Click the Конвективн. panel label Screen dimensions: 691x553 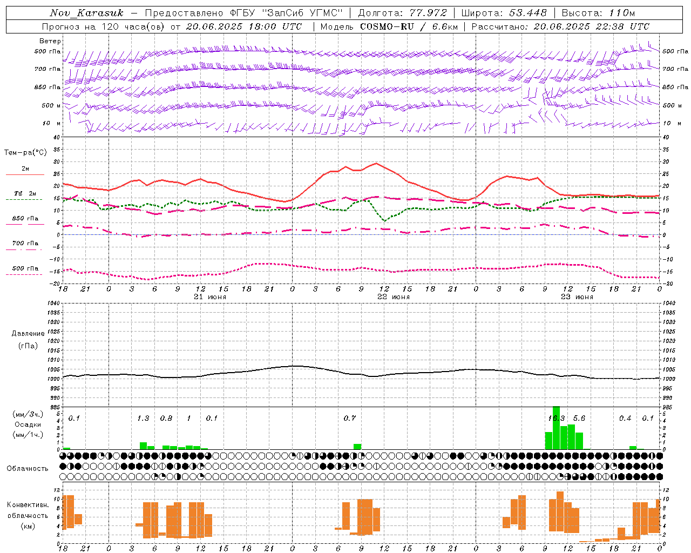pos(28,505)
